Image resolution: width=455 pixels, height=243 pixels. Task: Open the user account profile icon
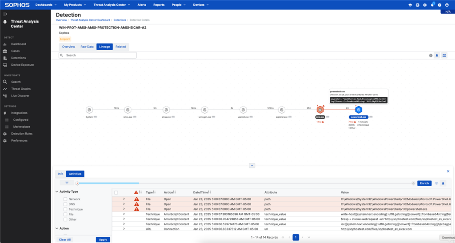click(447, 5)
